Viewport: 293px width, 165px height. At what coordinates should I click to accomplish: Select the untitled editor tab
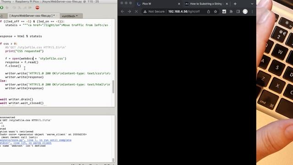pyautogui.click(x=70, y=16)
